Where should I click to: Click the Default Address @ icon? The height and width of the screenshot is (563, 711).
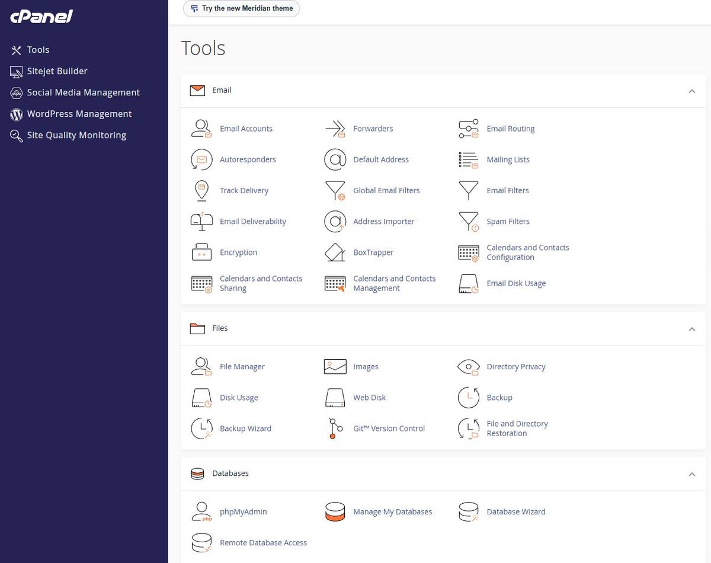335,159
